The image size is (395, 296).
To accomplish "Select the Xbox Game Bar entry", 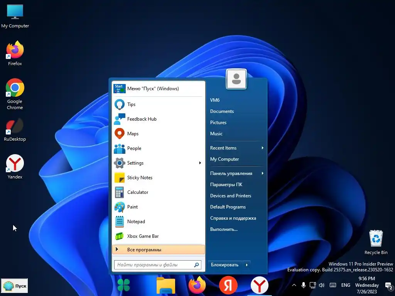I will click(x=158, y=236).
